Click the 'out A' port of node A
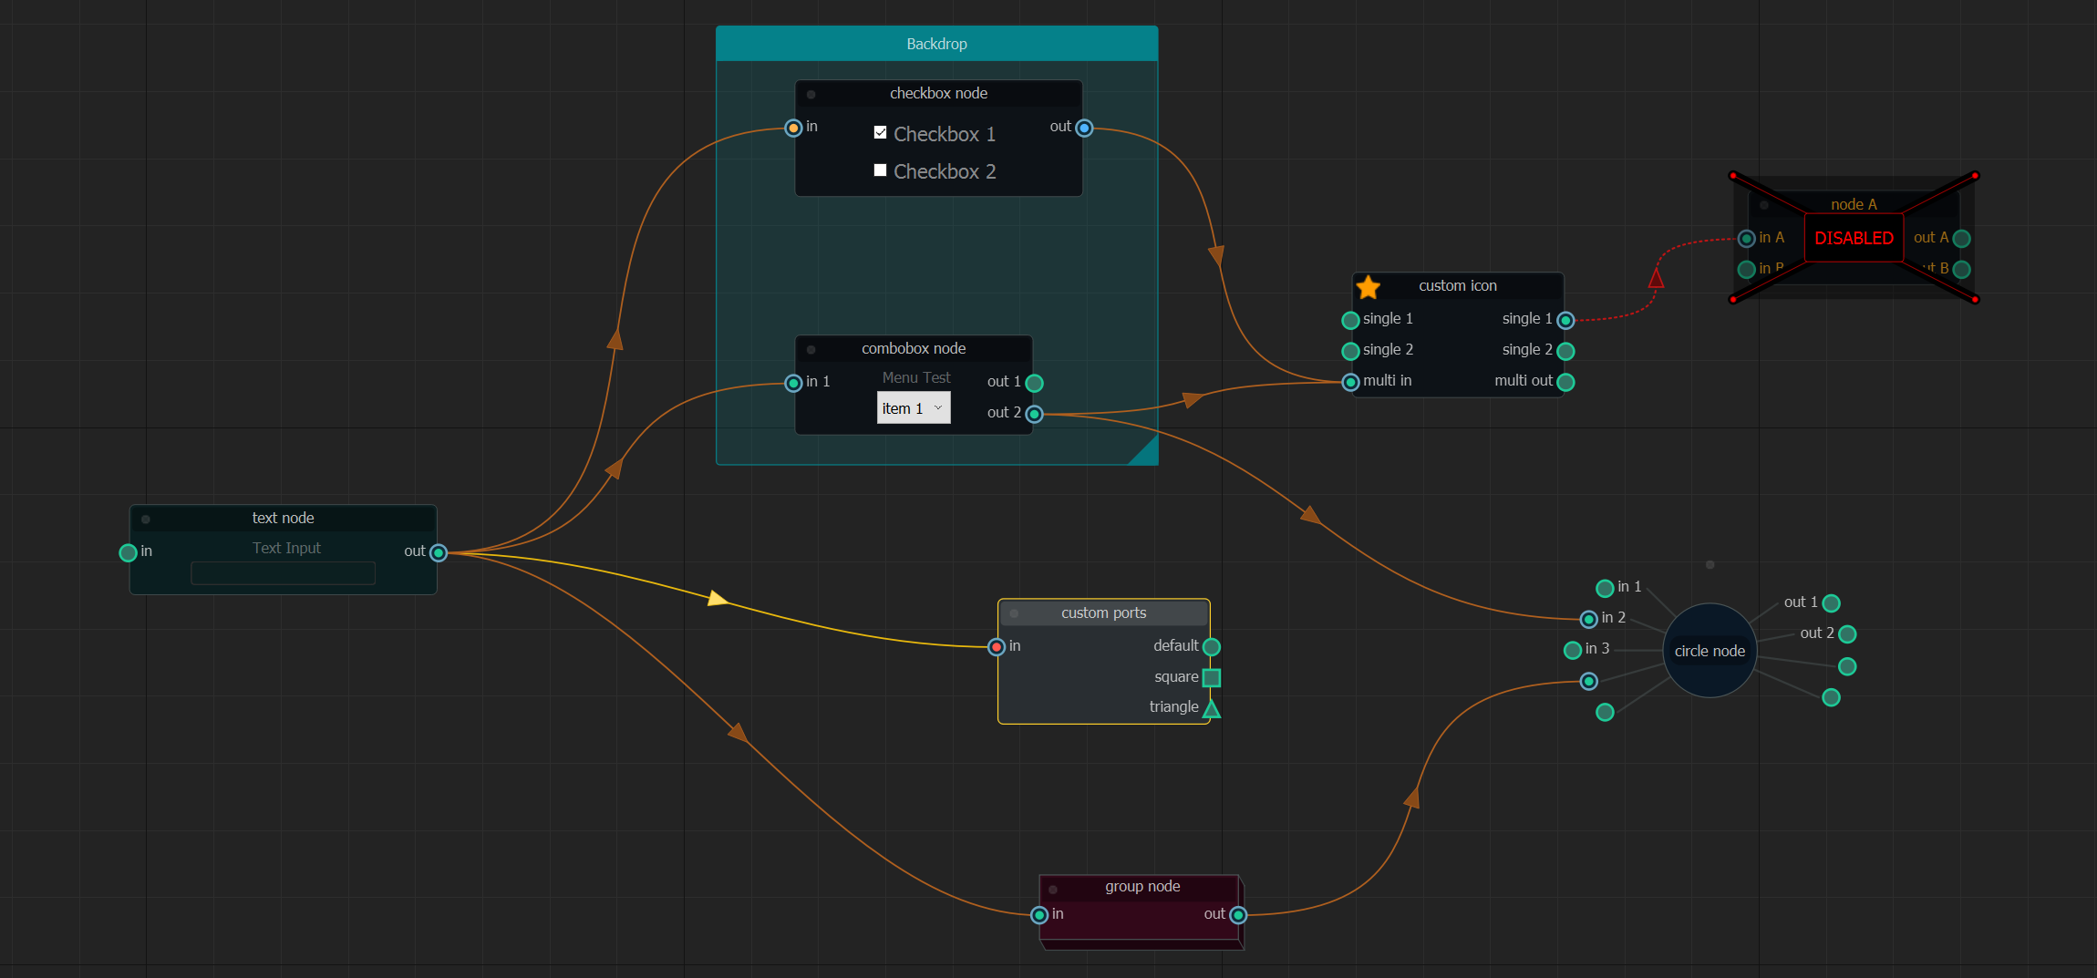Image resolution: width=2097 pixels, height=978 pixels. (x=1961, y=239)
